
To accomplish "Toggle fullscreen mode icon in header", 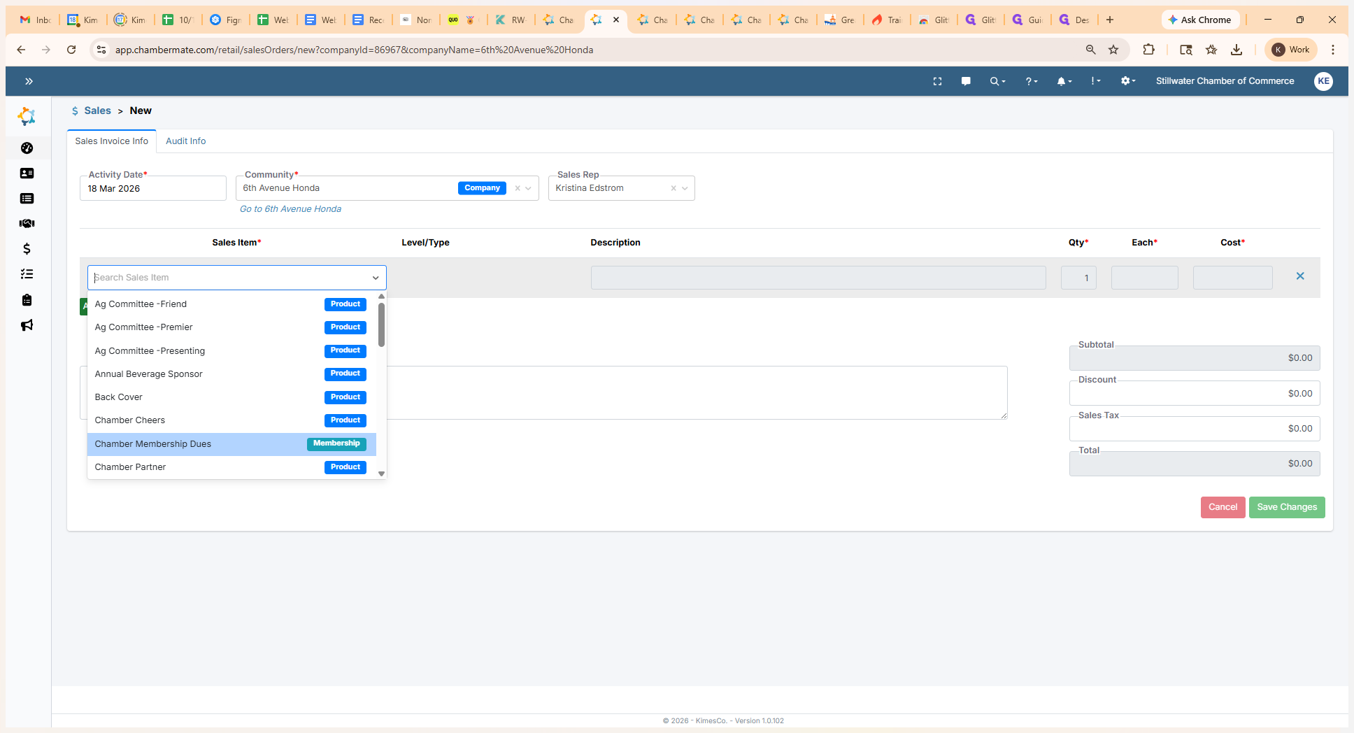I will coord(937,81).
